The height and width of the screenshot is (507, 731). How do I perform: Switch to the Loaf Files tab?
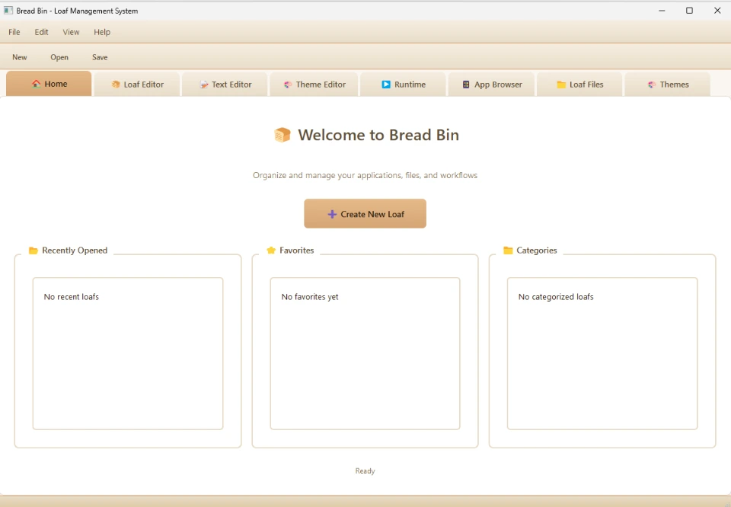pos(579,84)
